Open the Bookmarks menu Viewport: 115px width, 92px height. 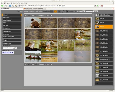[x=17, y=3]
